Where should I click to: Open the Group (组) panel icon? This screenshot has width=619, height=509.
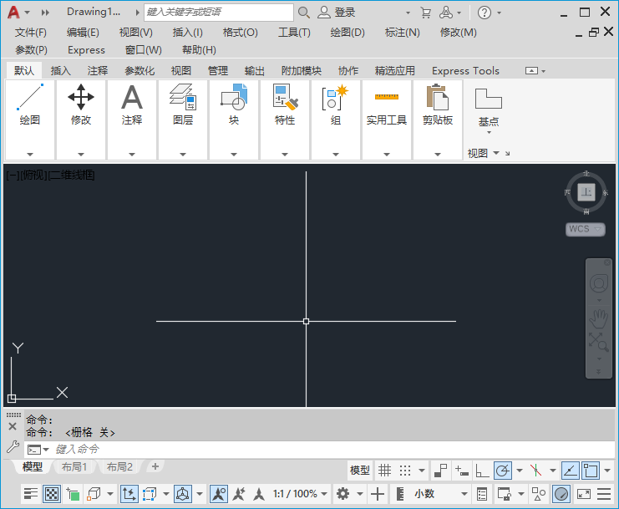pyautogui.click(x=336, y=97)
